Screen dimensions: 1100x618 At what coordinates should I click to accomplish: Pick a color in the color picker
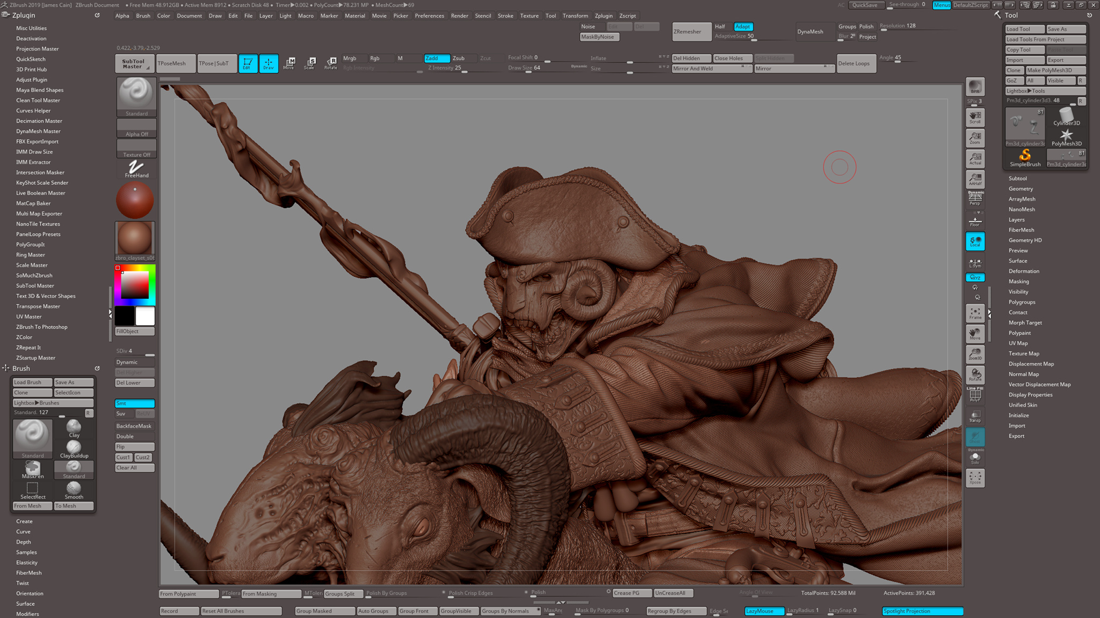click(x=135, y=285)
